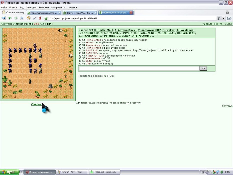
Task: Go forward with green arrow
Action: pyautogui.click(x=16, y=18)
